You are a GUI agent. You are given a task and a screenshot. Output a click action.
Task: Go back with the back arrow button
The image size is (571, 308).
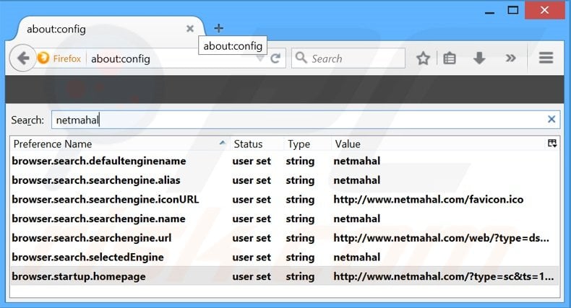pyautogui.click(x=23, y=58)
